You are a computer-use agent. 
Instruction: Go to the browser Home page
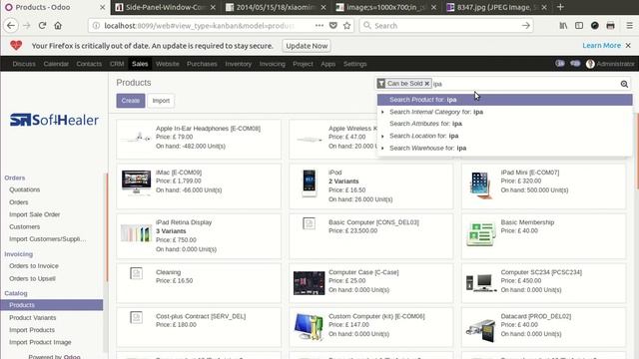point(58,26)
